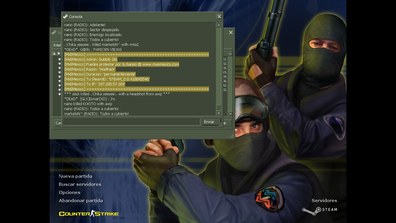Select line 'G@llo : PARECEN VIEJAS'

(93, 50)
